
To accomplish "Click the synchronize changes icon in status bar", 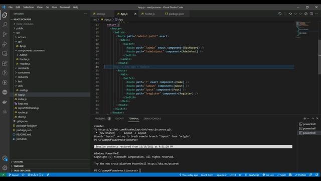I will pyautogui.click(x=23, y=175).
